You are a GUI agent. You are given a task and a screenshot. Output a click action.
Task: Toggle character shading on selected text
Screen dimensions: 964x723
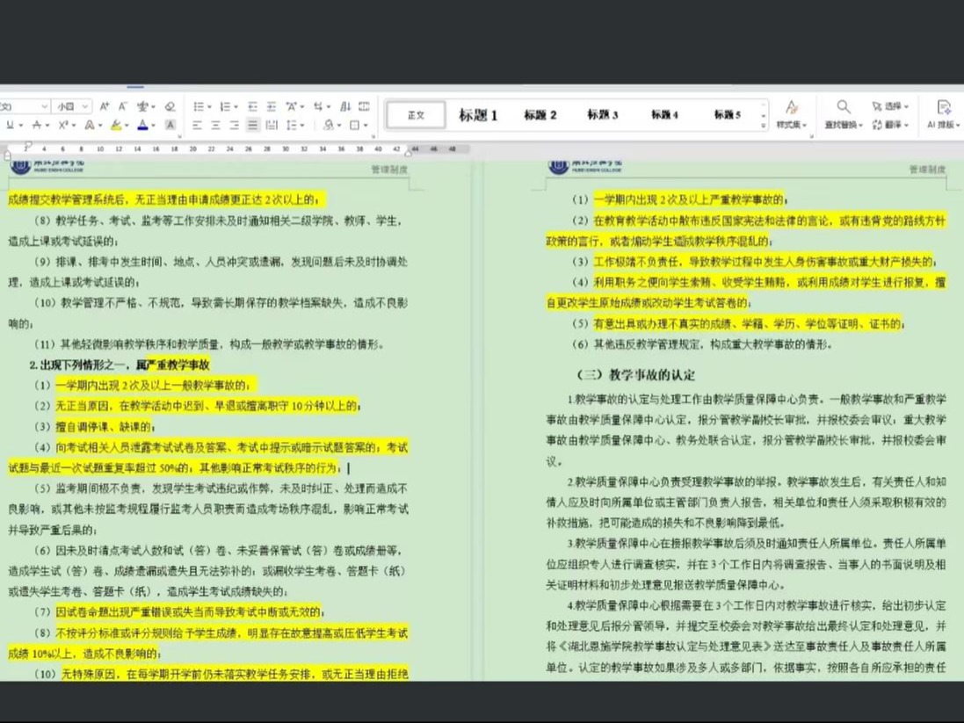(170, 126)
